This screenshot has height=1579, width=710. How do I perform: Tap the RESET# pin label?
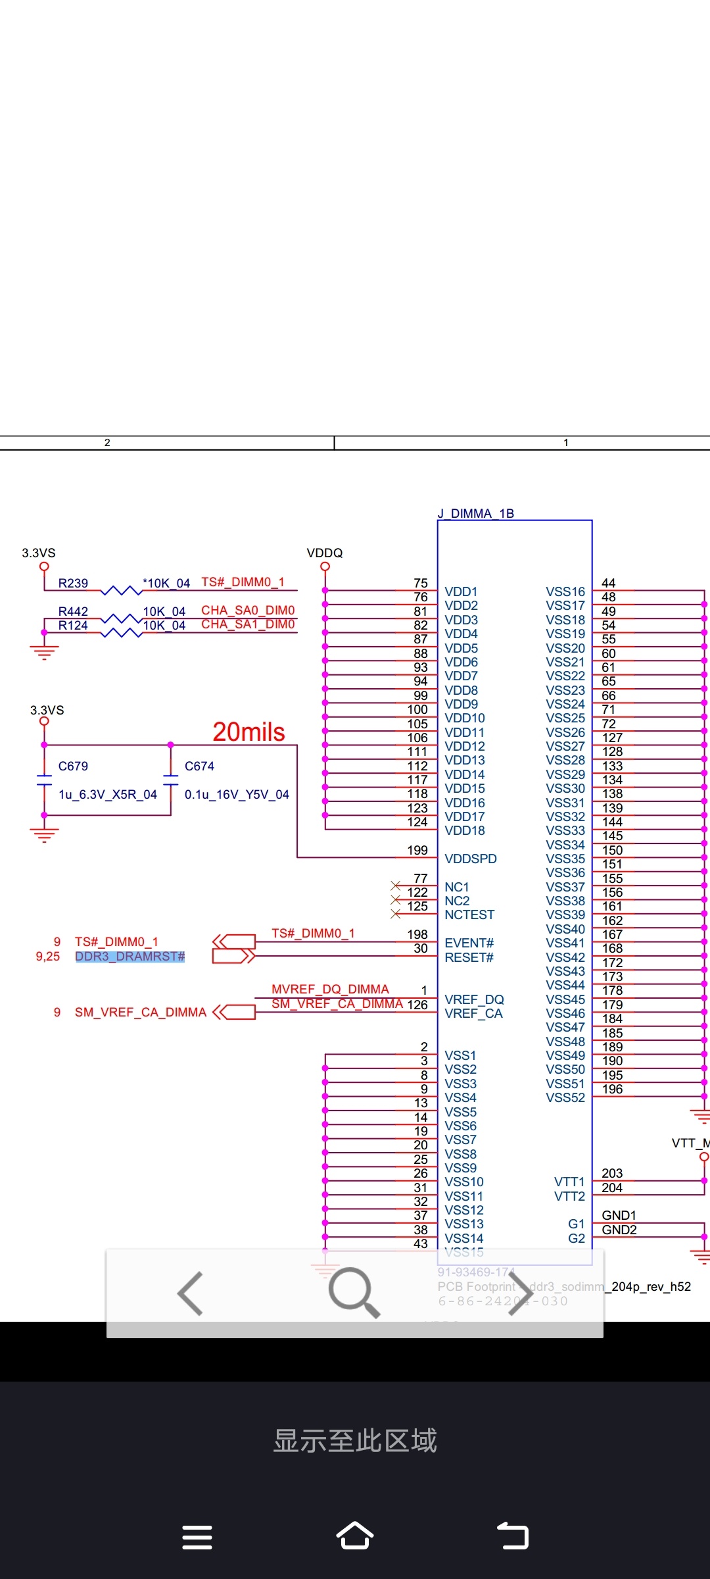[469, 957]
